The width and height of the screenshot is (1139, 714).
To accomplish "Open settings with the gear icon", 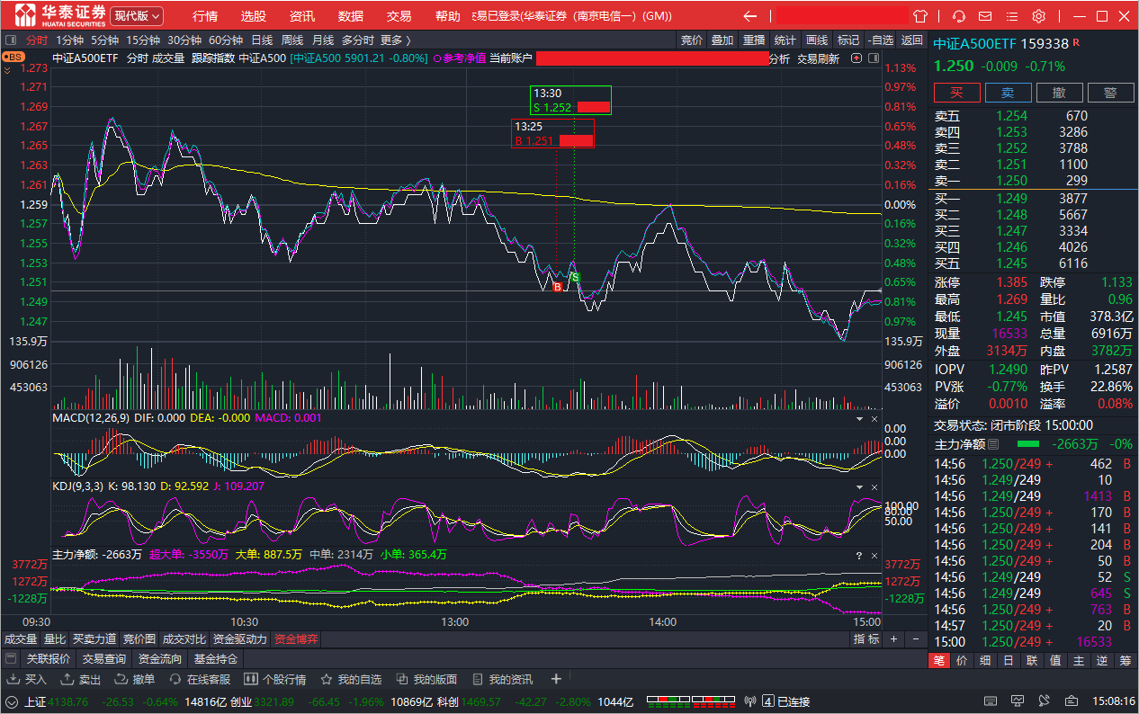I will [x=1038, y=16].
